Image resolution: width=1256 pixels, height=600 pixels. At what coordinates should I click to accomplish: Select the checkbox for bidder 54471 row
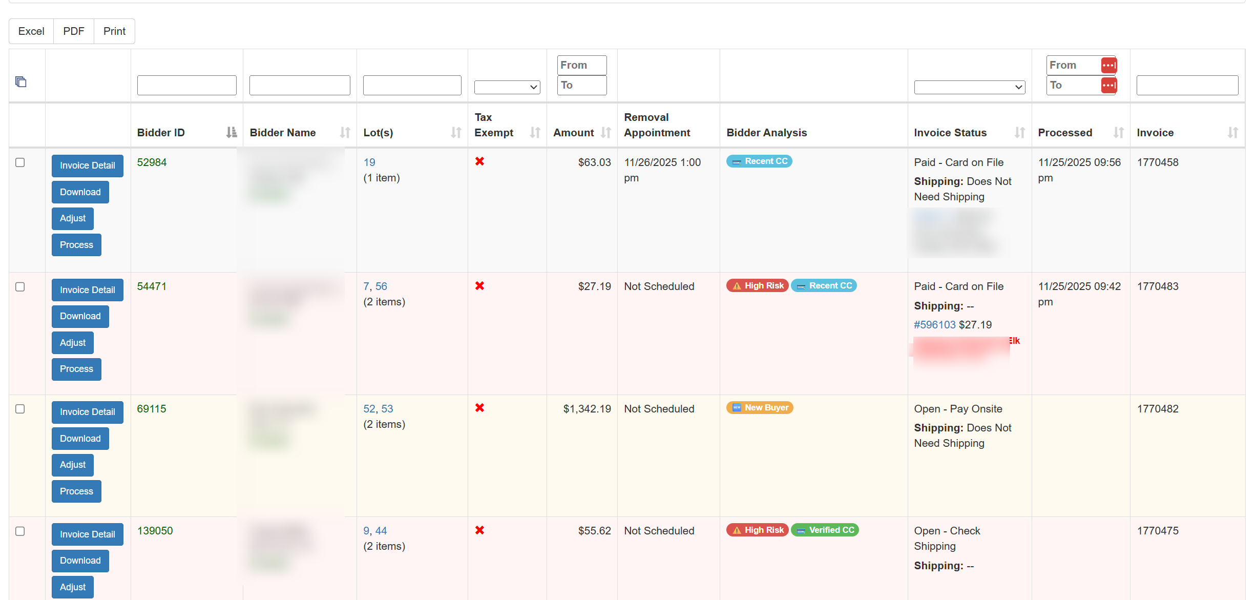20,287
